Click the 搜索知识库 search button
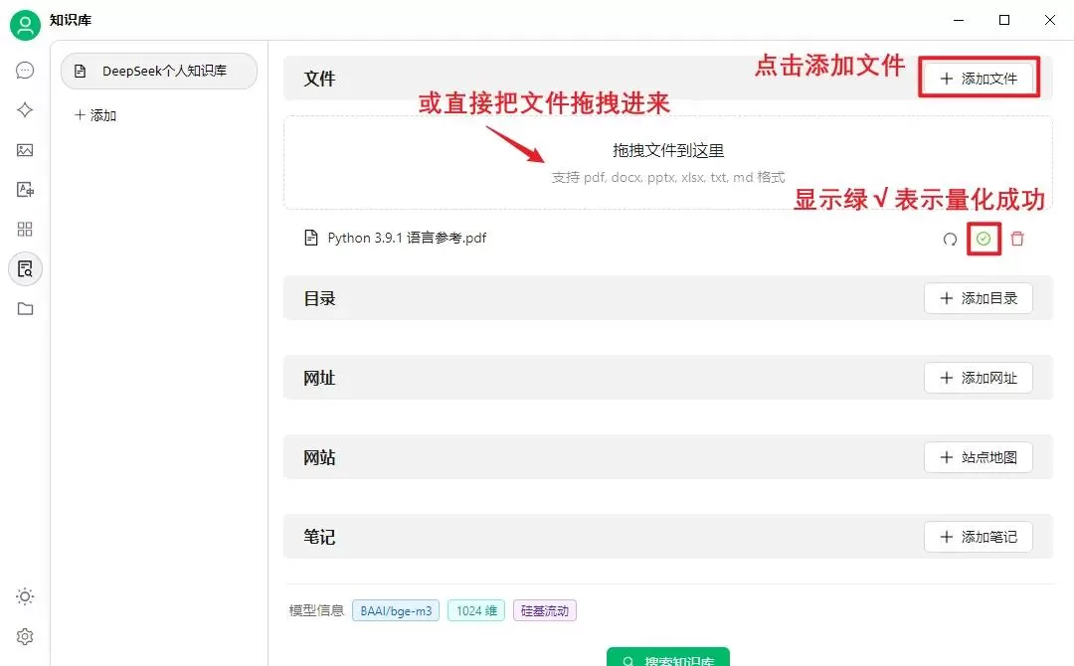Viewport: 1074px width, 666px height. (x=668, y=657)
